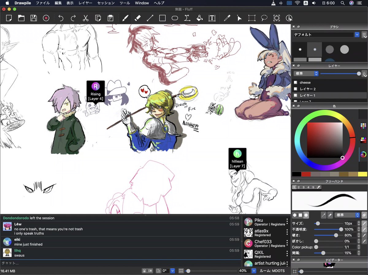Choose the round pixel brush shape
This screenshot has height=275, width=368.
(x=295, y=215)
